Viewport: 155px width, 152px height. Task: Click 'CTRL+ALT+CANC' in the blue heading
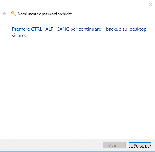pos(50,29)
